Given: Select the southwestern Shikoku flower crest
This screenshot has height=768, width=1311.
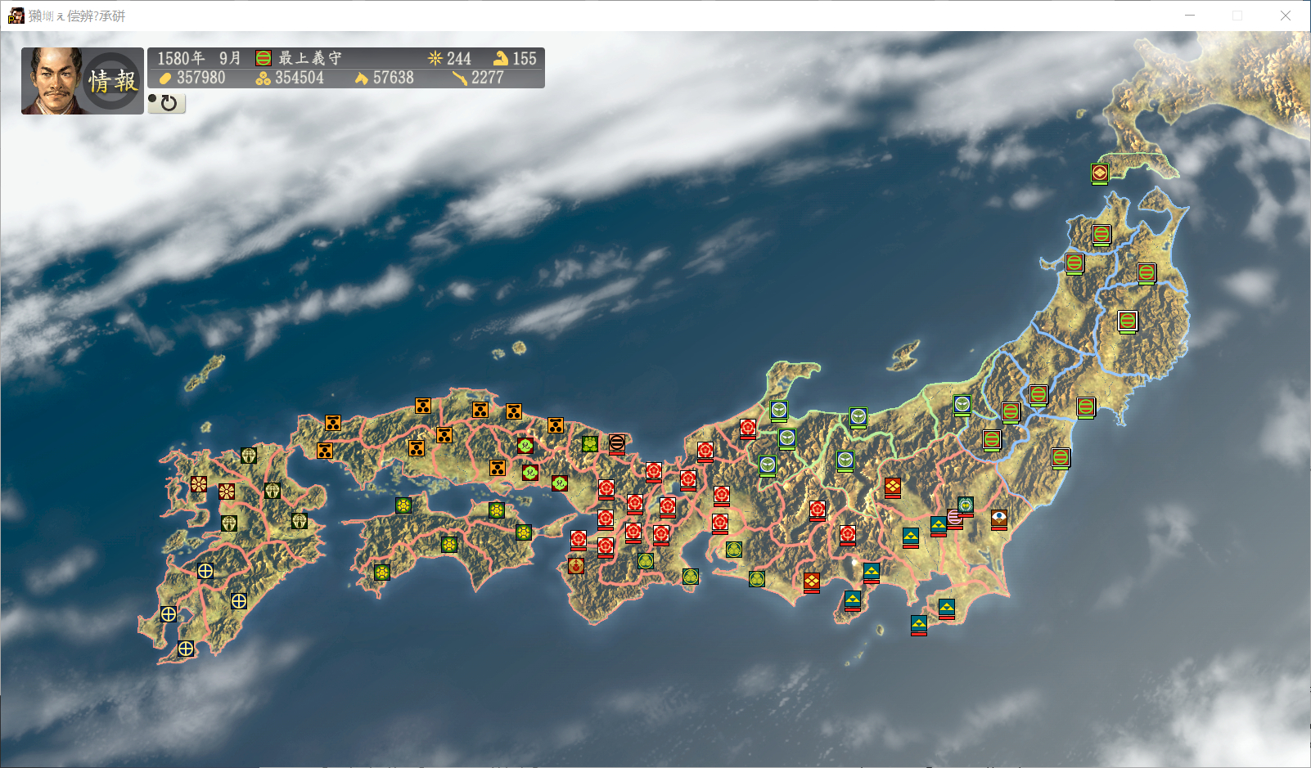Looking at the screenshot, I should [x=382, y=573].
